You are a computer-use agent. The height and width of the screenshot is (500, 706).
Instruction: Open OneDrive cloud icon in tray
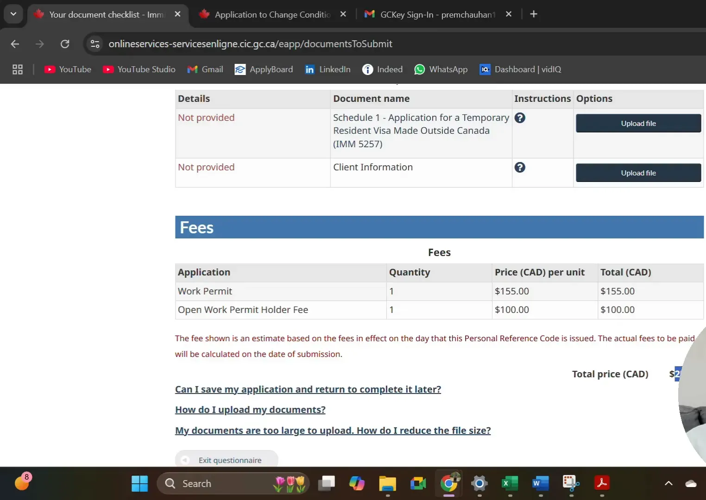pyautogui.click(x=691, y=484)
